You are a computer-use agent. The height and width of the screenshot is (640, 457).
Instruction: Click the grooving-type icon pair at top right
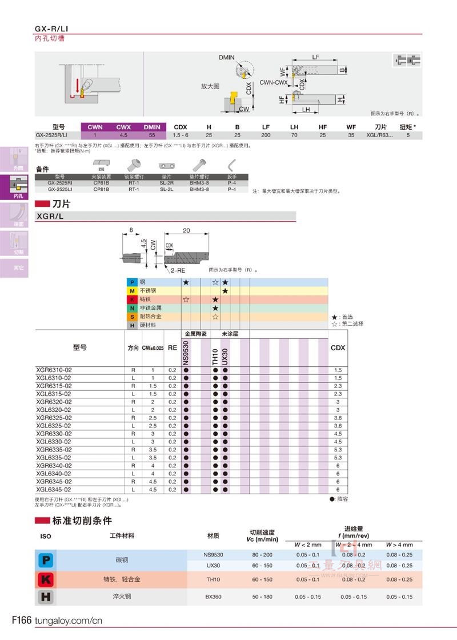(x=407, y=61)
